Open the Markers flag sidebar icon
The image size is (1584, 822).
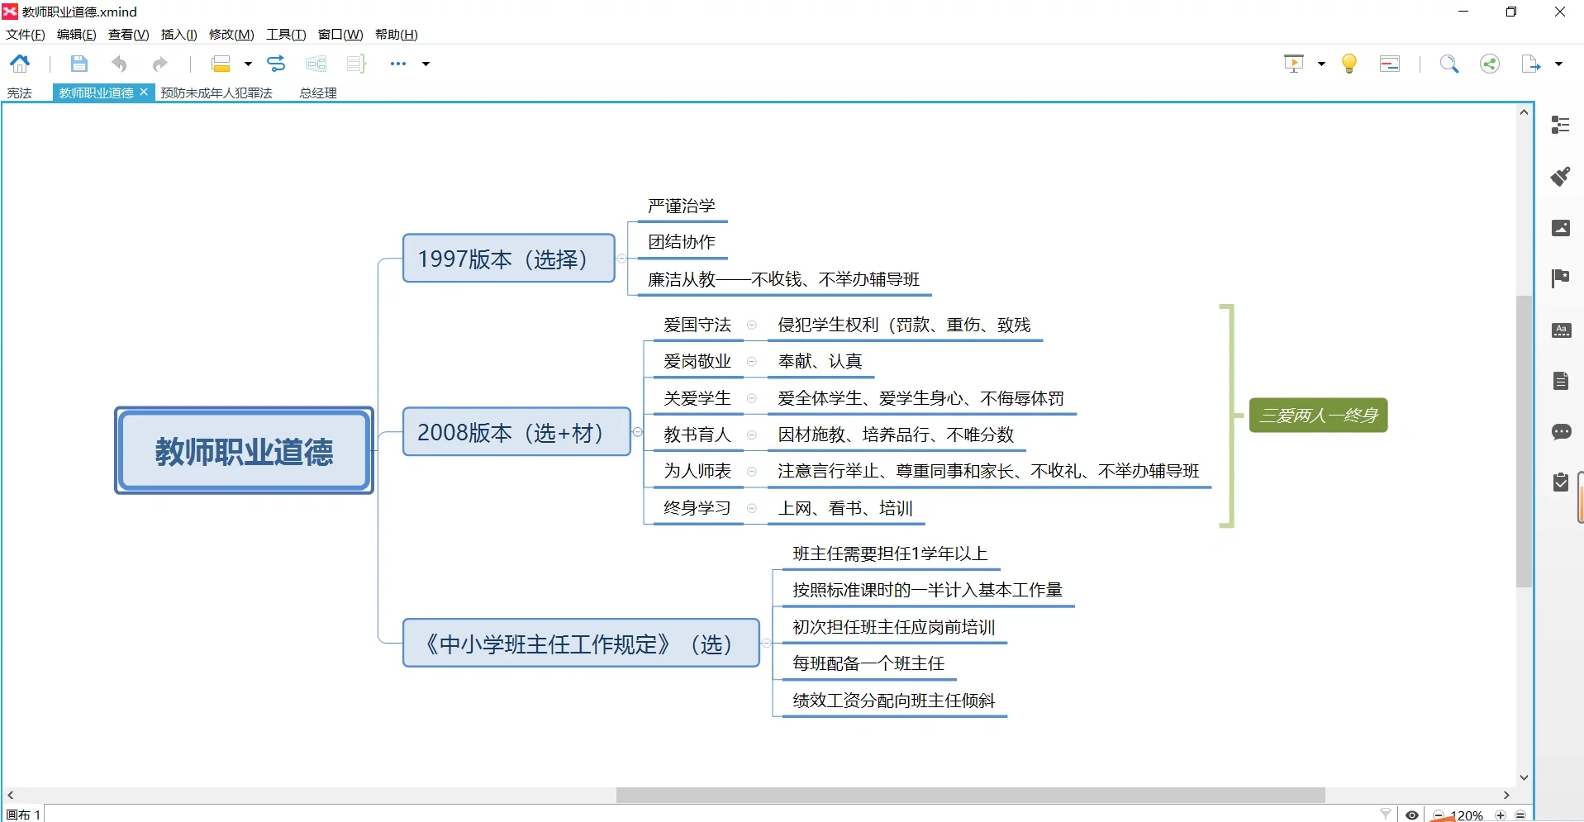coord(1561,278)
